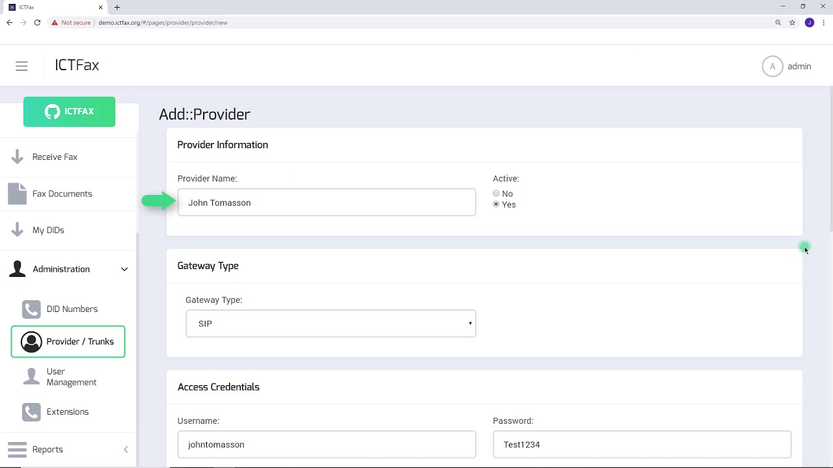Screen dimensions: 833x468
Task: Click the ICTFax header logo link
Action: pos(77,66)
